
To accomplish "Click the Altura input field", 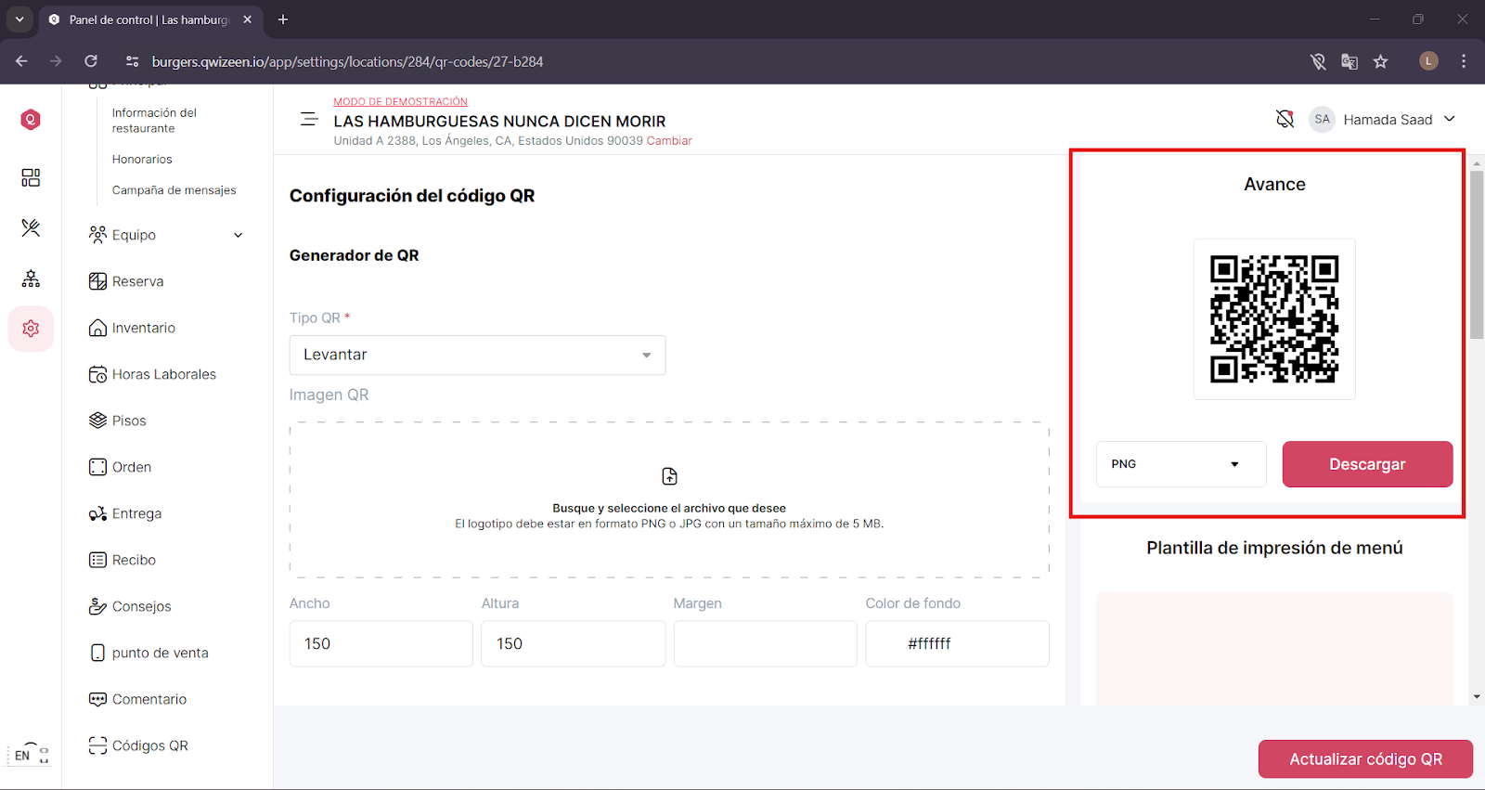I will click(x=573, y=643).
